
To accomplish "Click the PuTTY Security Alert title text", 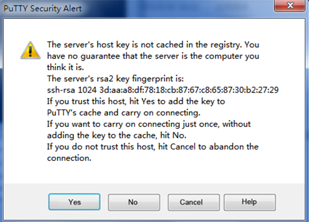I will pyautogui.click(x=42, y=8).
